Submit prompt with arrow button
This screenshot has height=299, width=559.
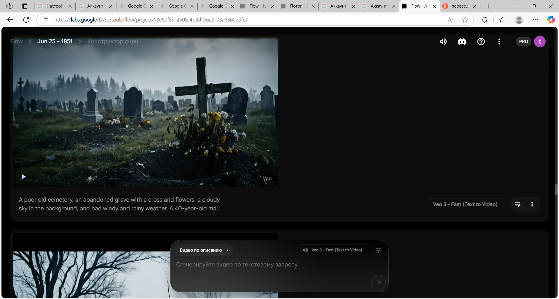click(x=378, y=282)
